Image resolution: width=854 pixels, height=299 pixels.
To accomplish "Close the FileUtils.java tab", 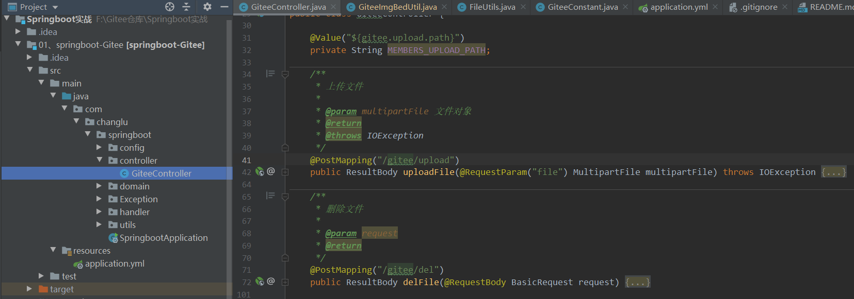I will pyautogui.click(x=523, y=7).
